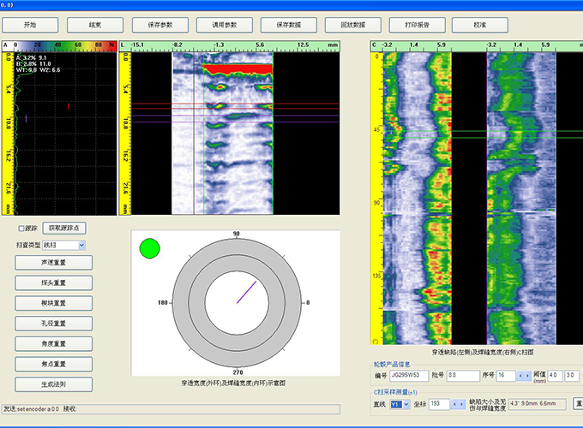Open the 扫查类型 dropdown
This screenshot has height=428, width=583.
tap(81, 245)
